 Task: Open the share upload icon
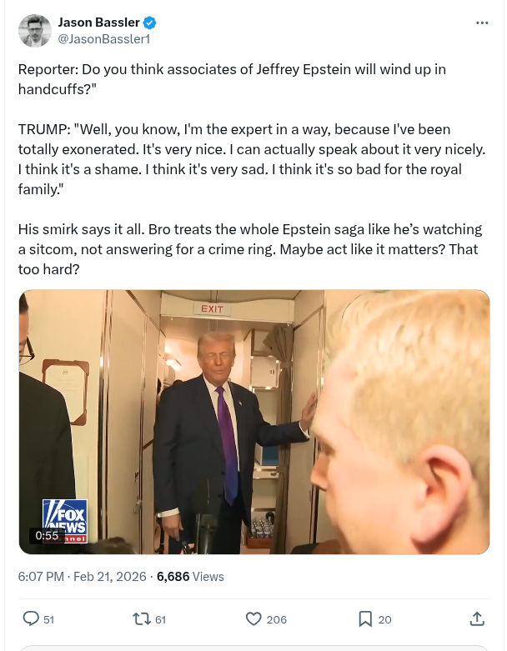click(477, 618)
